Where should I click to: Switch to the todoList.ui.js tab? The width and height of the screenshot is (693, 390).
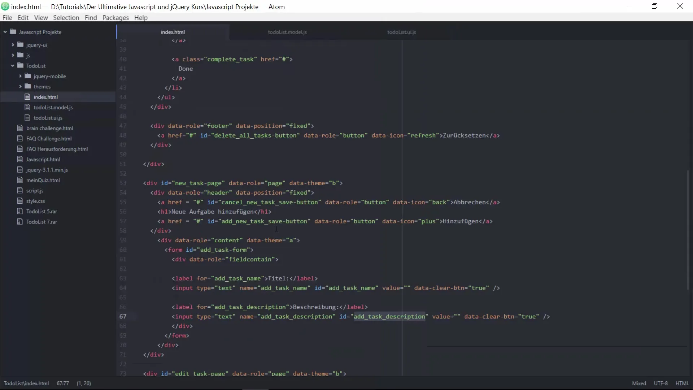[x=402, y=32]
